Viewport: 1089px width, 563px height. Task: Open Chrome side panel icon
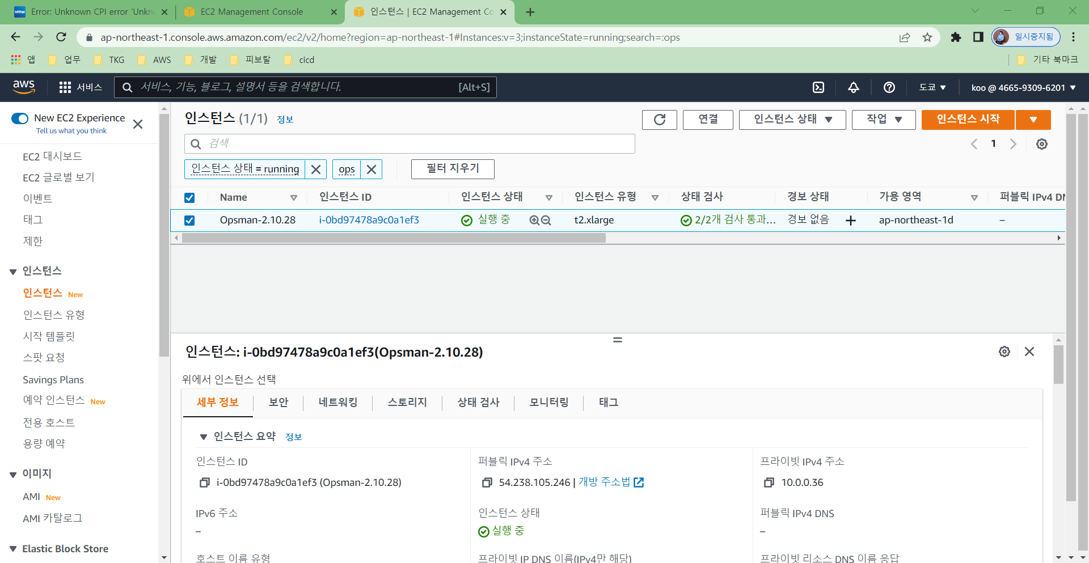point(978,37)
